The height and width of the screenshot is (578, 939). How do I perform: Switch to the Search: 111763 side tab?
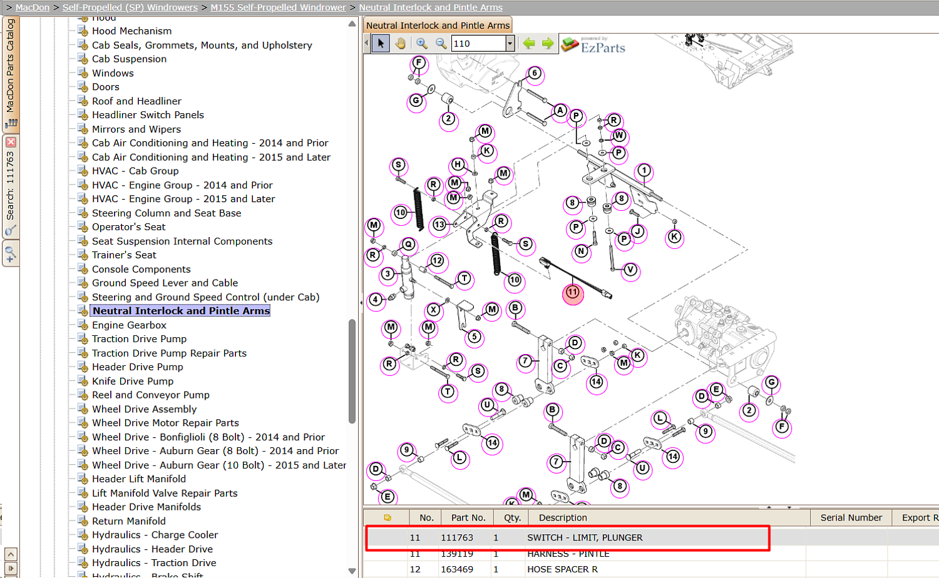pos(11,186)
